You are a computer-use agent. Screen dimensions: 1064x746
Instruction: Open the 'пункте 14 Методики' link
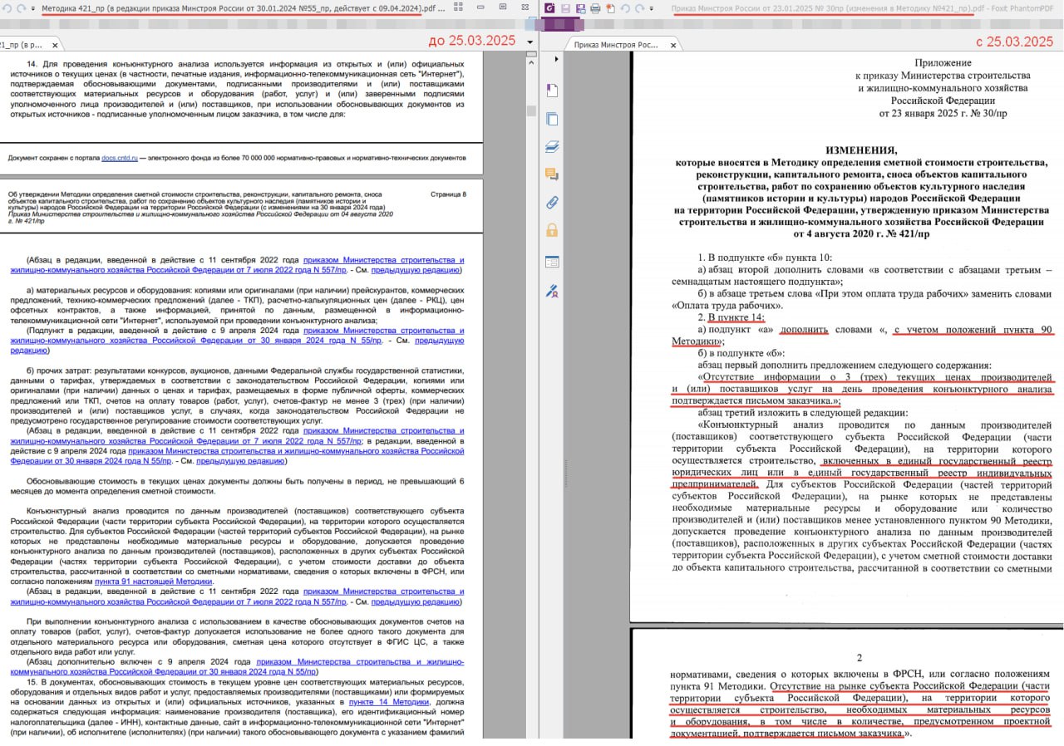[389, 702]
